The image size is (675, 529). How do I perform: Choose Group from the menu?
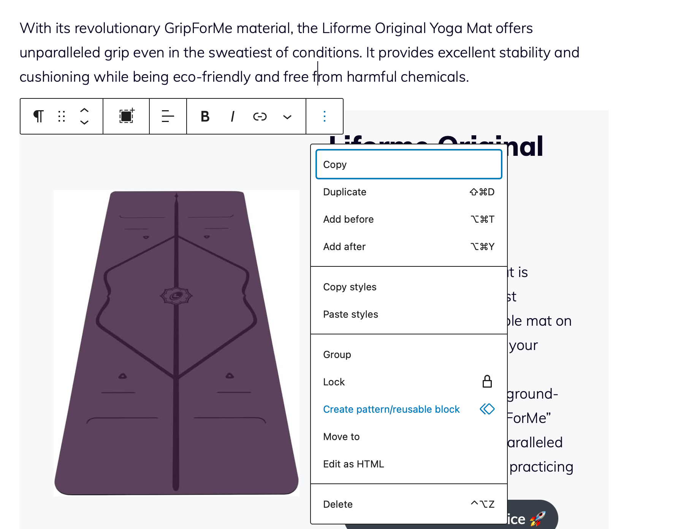coord(409,355)
